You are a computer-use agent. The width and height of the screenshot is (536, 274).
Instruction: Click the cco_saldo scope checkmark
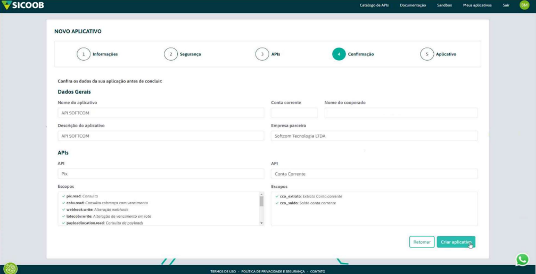[x=277, y=203]
